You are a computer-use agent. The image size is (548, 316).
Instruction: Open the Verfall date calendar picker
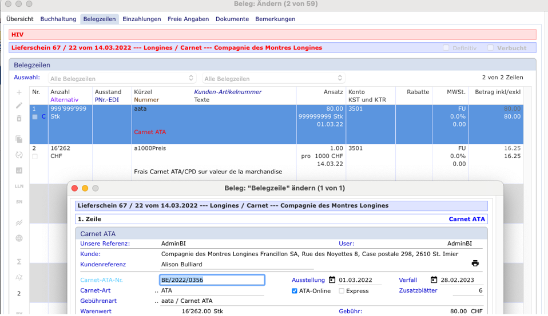point(434,280)
